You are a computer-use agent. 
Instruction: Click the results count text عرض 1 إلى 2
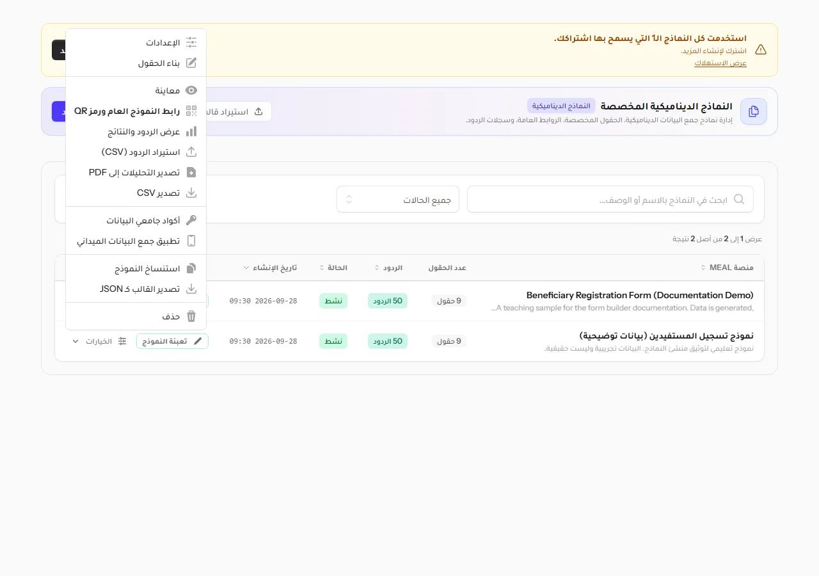(x=717, y=239)
